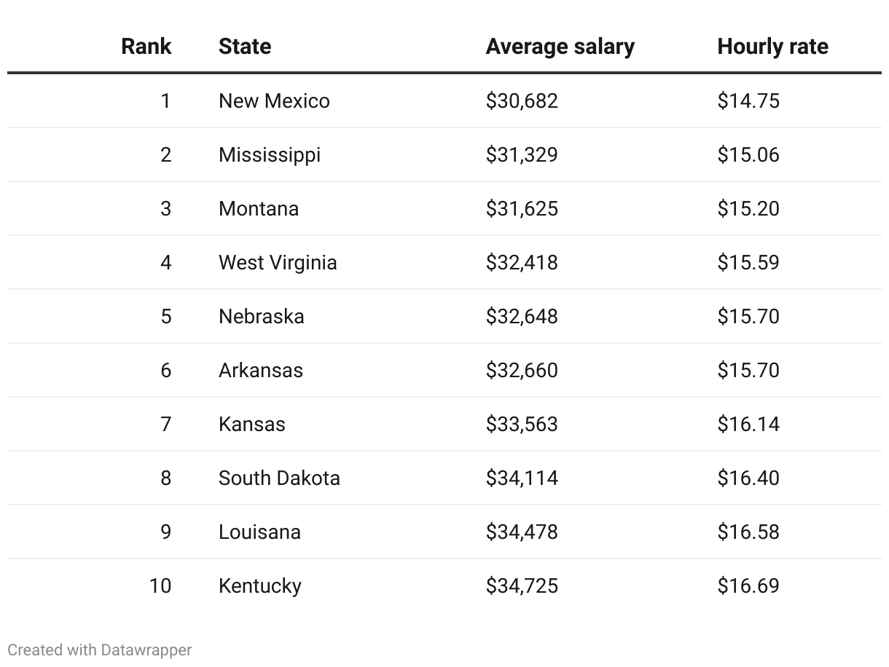Image resolution: width=889 pixels, height=667 pixels.
Task: Select the Montana row's $31,625 salary
Action: pos(522,208)
